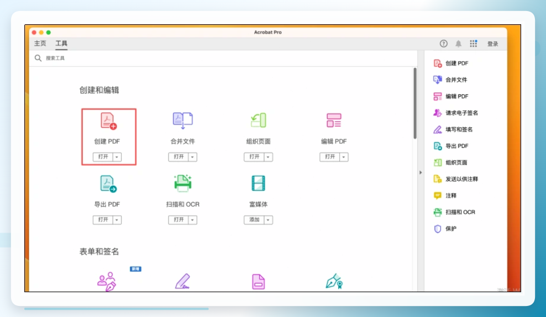The width and height of the screenshot is (546, 317).
Task: Click 打开 button under 创建 PDF
Action: pos(103,157)
